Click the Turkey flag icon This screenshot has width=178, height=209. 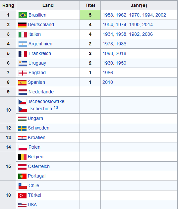pos(22,195)
